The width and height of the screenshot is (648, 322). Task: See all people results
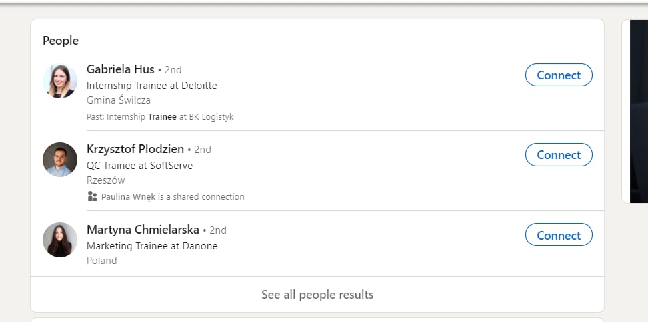click(317, 294)
